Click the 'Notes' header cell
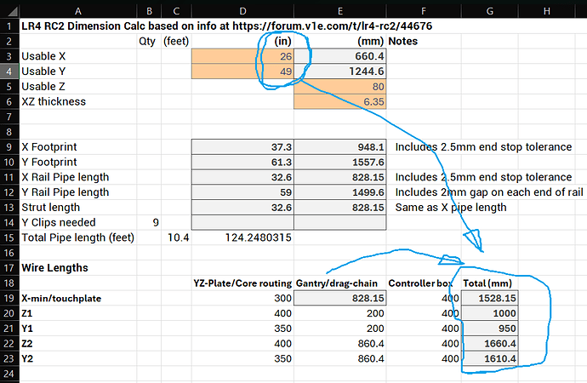 point(402,41)
